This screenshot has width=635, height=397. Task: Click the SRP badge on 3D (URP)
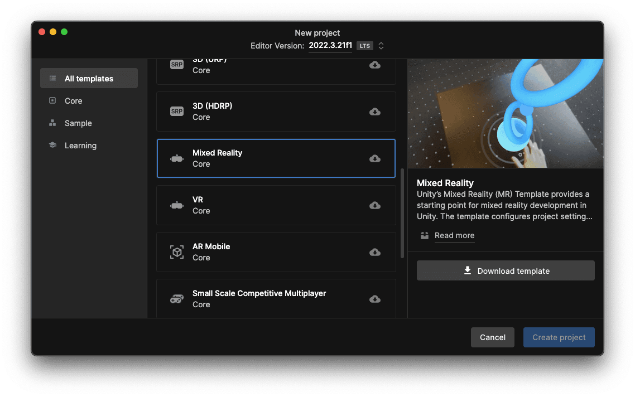point(177,65)
